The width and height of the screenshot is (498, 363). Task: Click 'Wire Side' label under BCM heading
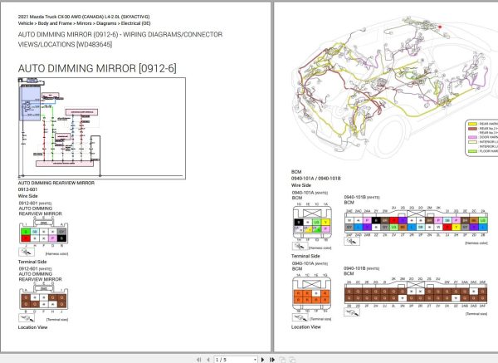pyautogui.click(x=301, y=185)
